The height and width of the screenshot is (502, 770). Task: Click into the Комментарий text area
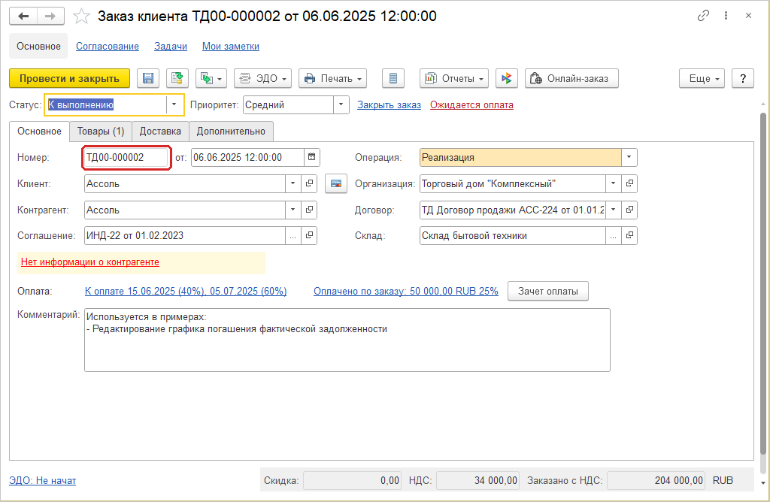click(347, 340)
